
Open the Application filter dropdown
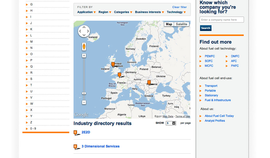click(86, 12)
